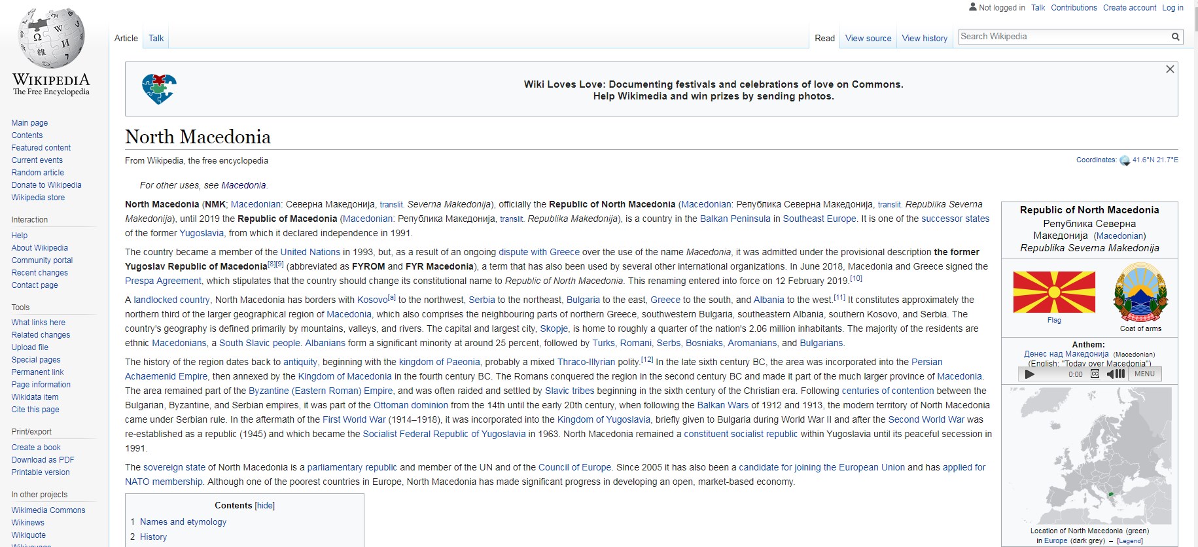This screenshot has width=1198, height=547.
Task: Open Main page in sidebar
Action: tap(29, 122)
